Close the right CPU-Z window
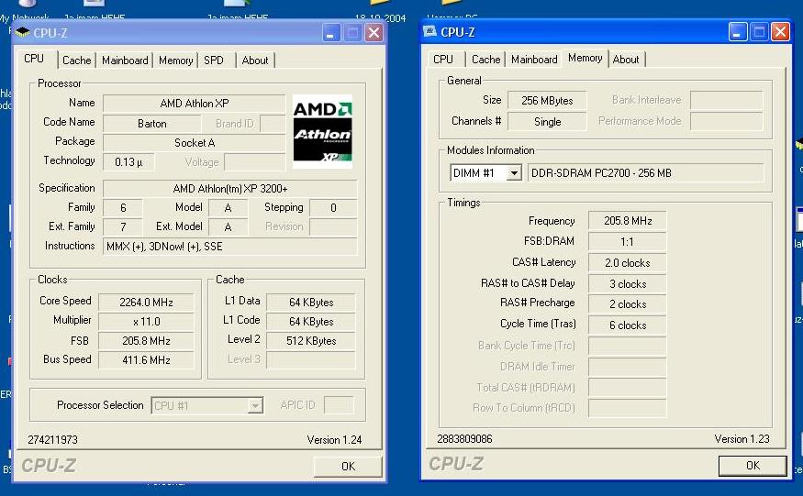 tap(780, 32)
